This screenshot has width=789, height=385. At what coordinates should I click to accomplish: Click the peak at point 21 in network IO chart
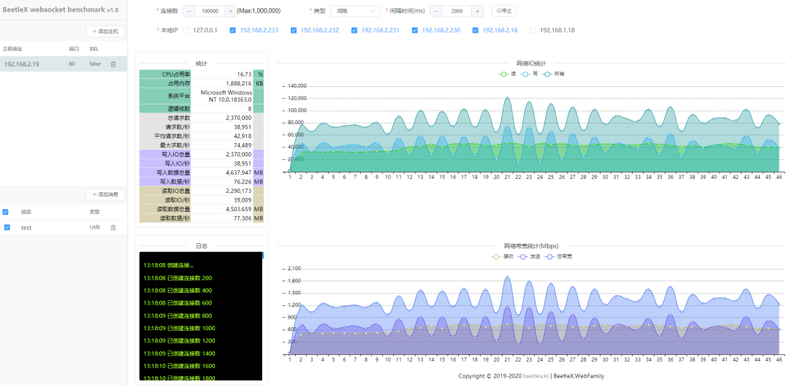(507, 98)
